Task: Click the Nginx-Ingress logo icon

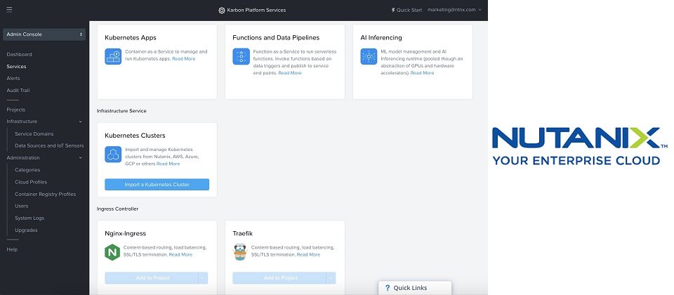Action: click(x=112, y=252)
